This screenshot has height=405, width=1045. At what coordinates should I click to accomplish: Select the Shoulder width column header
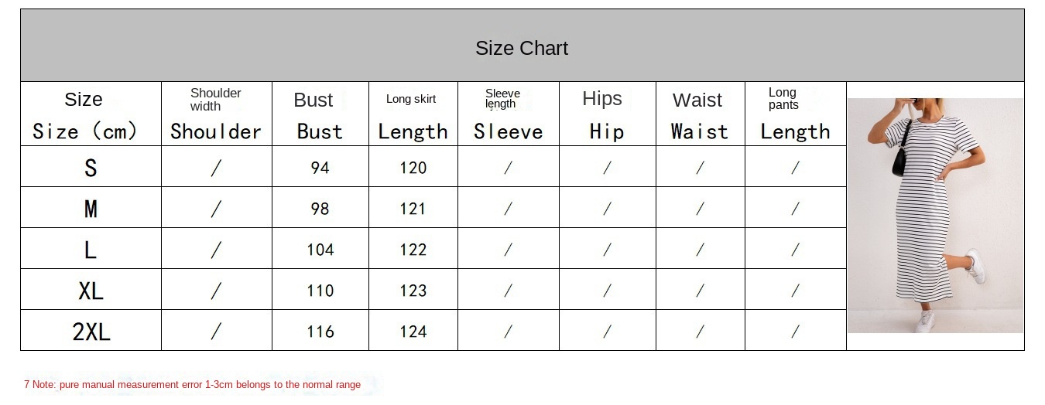click(216, 114)
